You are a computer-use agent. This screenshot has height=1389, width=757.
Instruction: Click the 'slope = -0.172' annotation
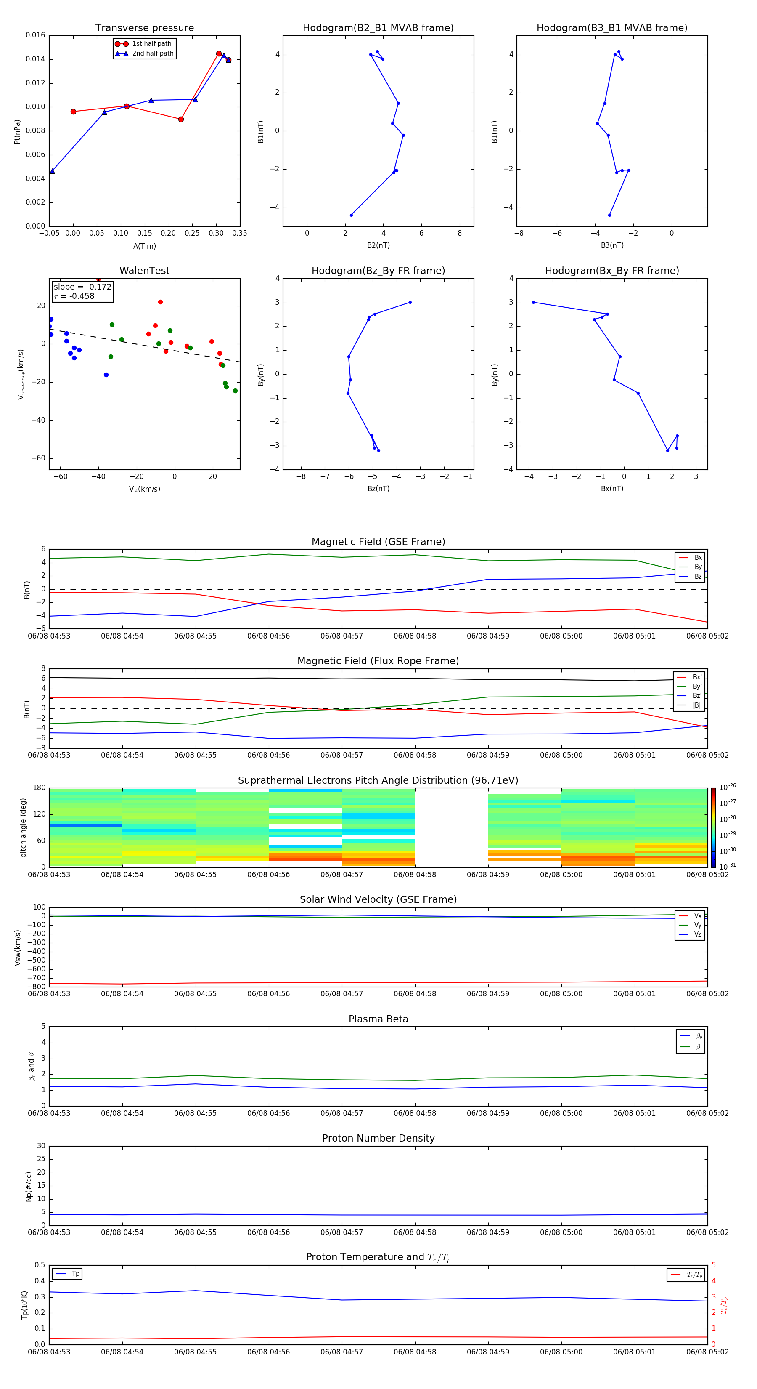click(82, 287)
